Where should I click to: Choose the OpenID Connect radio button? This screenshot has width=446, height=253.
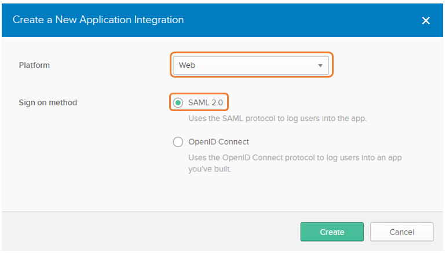pos(178,142)
